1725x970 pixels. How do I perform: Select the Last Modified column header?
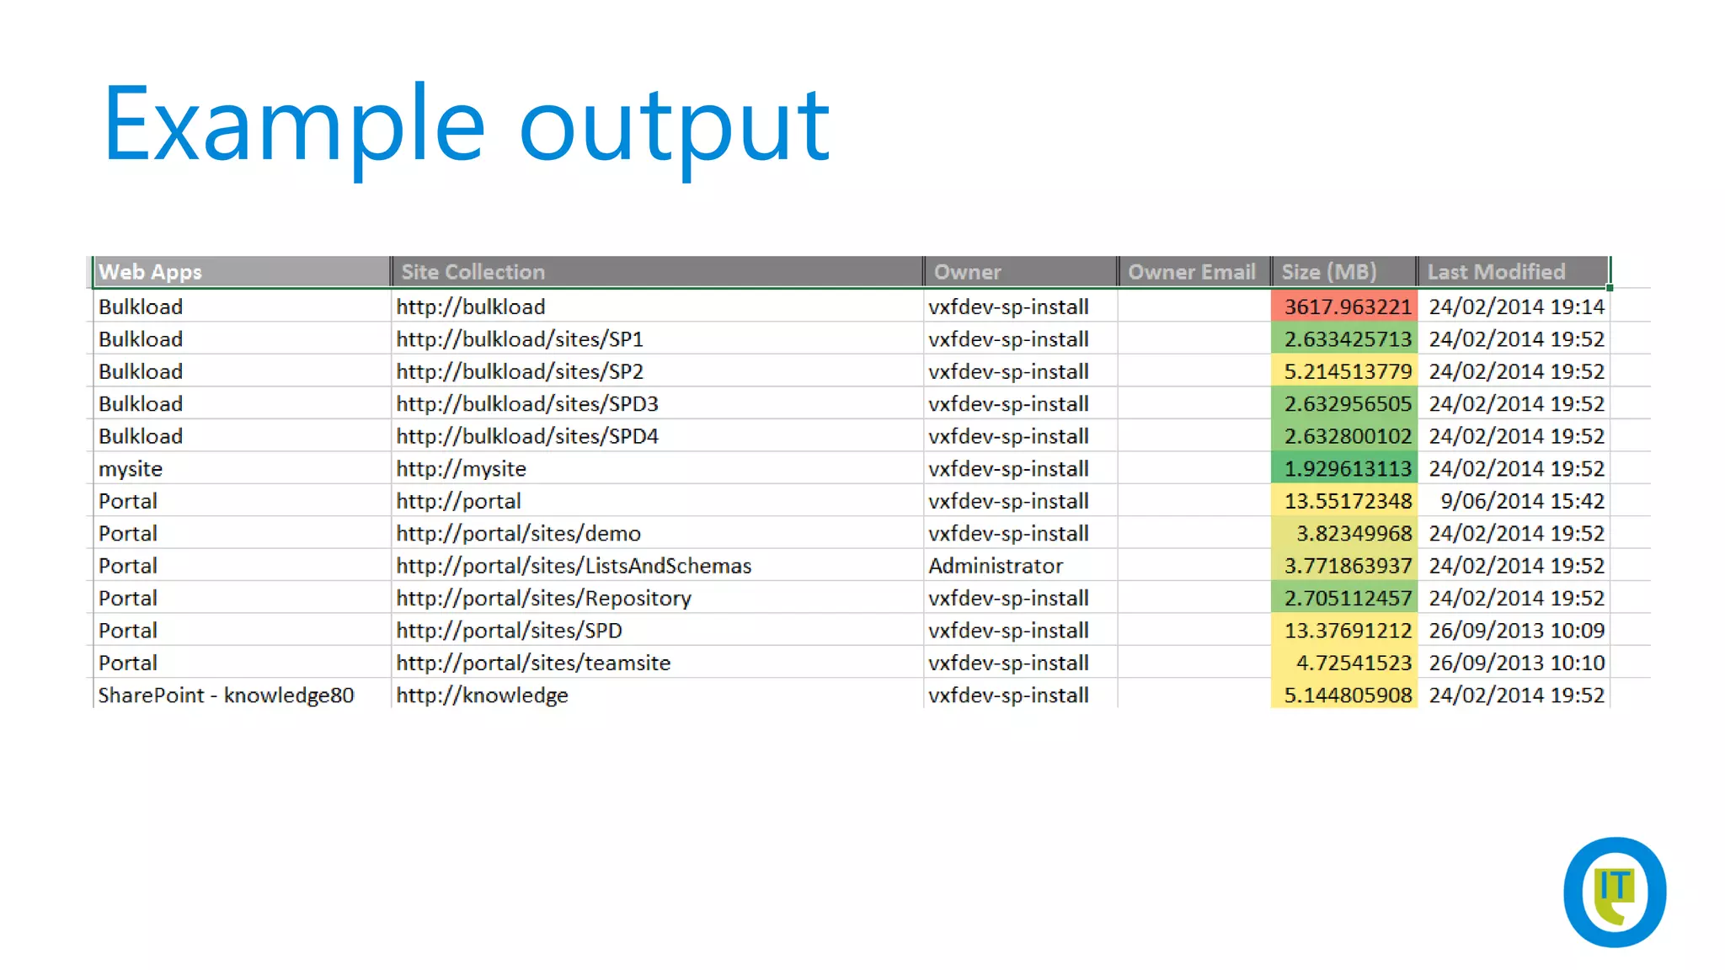coord(1514,272)
